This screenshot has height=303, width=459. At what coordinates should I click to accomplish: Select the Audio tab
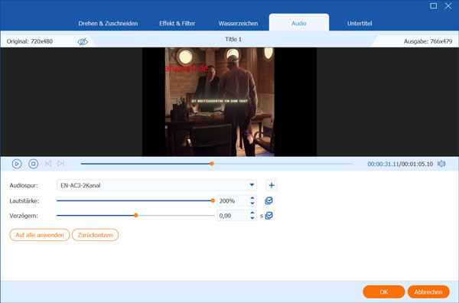coord(299,23)
